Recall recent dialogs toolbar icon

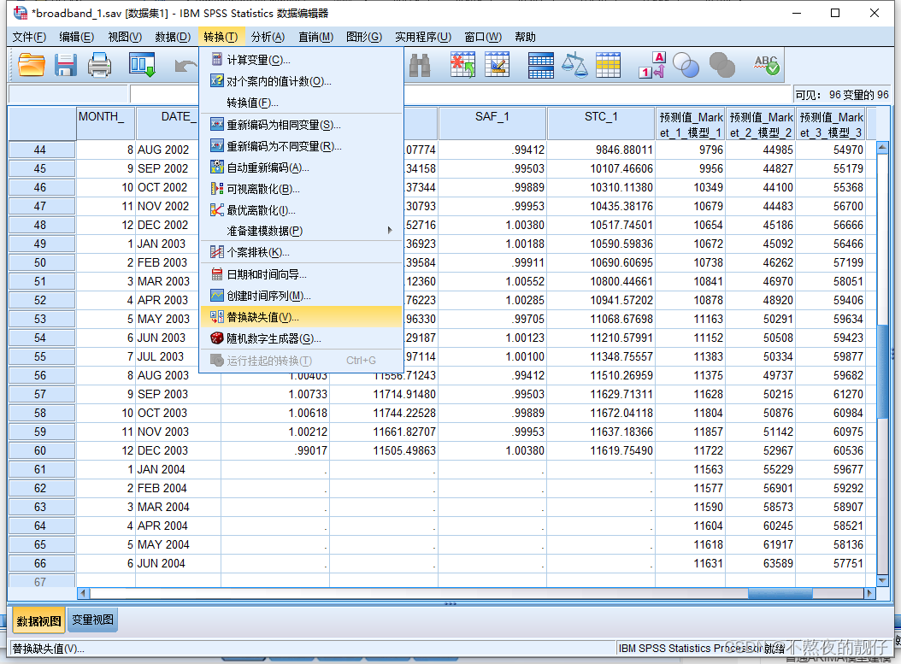pos(142,64)
